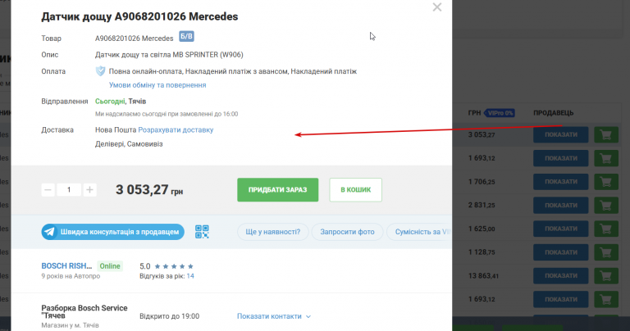Click Разборка Bosch Service shop name
The height and width of the screenshot is (331, 630).
point(84,311)
